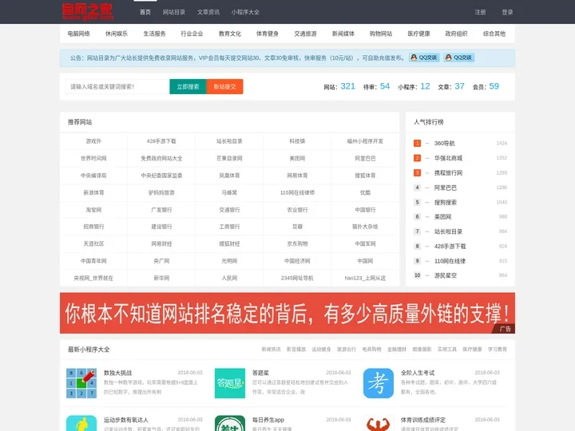
Task: Open the 体育训练成绩评定 muscle icon
Action: [379, 423]
